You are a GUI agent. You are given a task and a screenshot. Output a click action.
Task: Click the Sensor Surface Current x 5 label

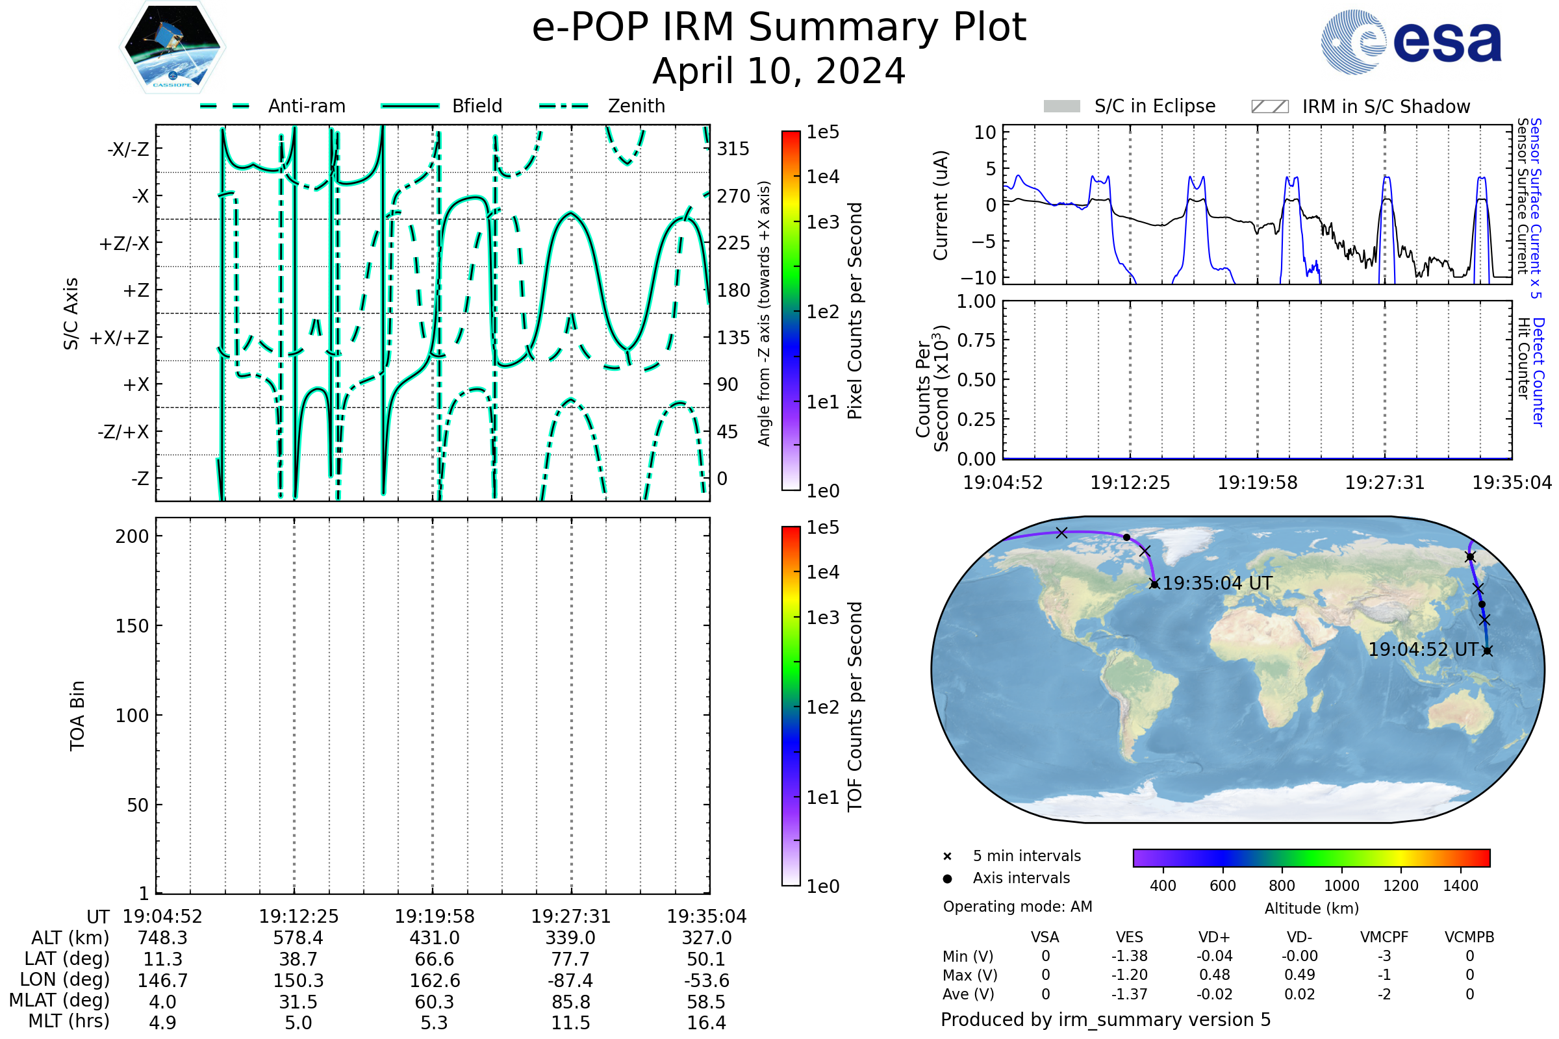point(1536,208)
